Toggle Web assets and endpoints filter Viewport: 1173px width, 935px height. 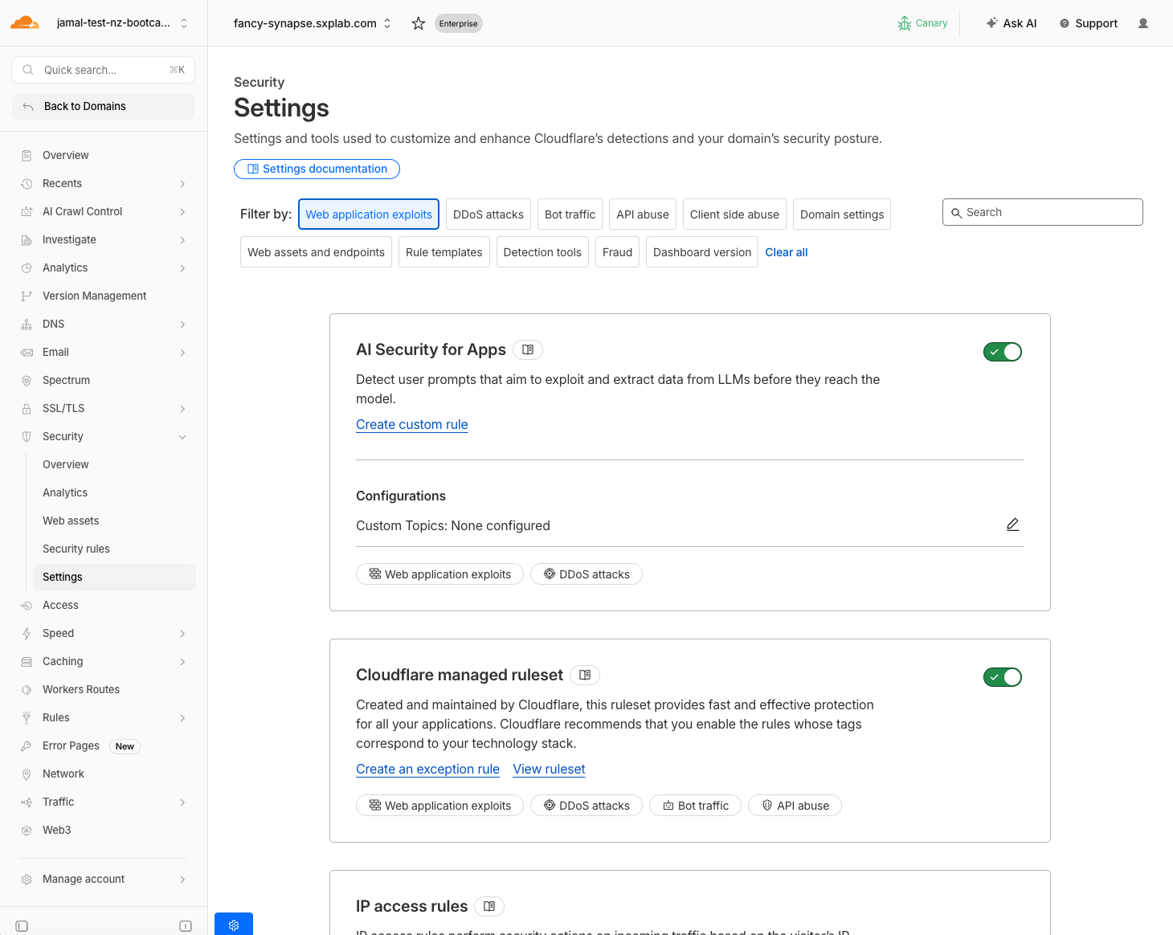(x=316, y=252)
